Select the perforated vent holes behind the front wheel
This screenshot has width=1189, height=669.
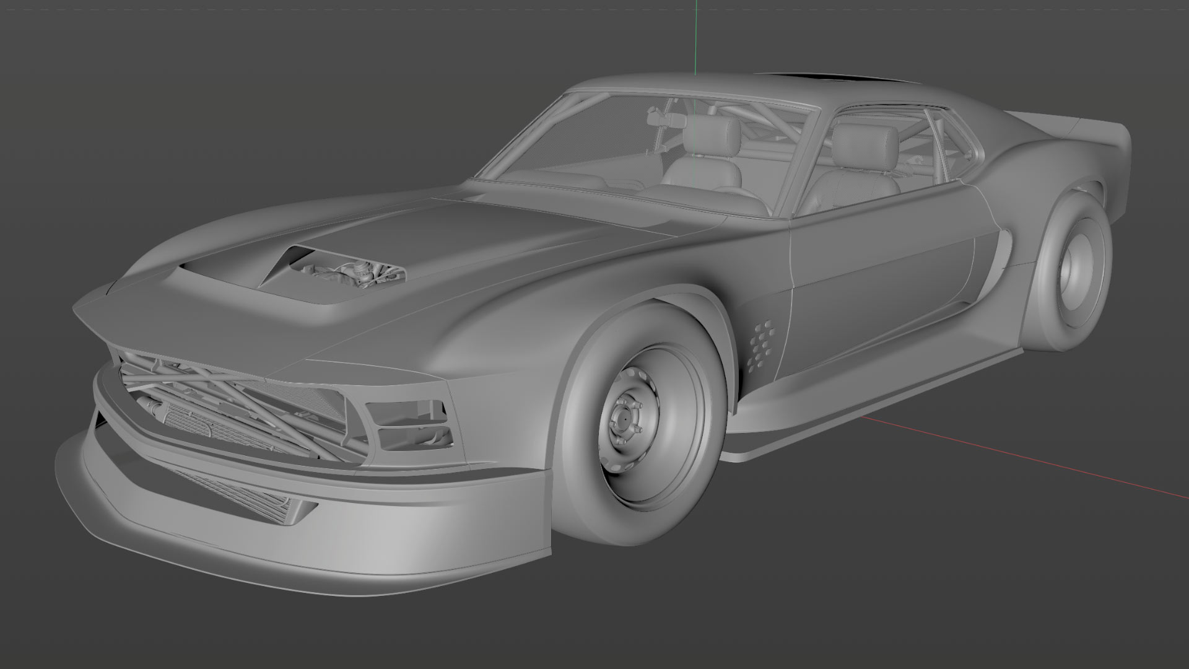(x=760, y=346)
